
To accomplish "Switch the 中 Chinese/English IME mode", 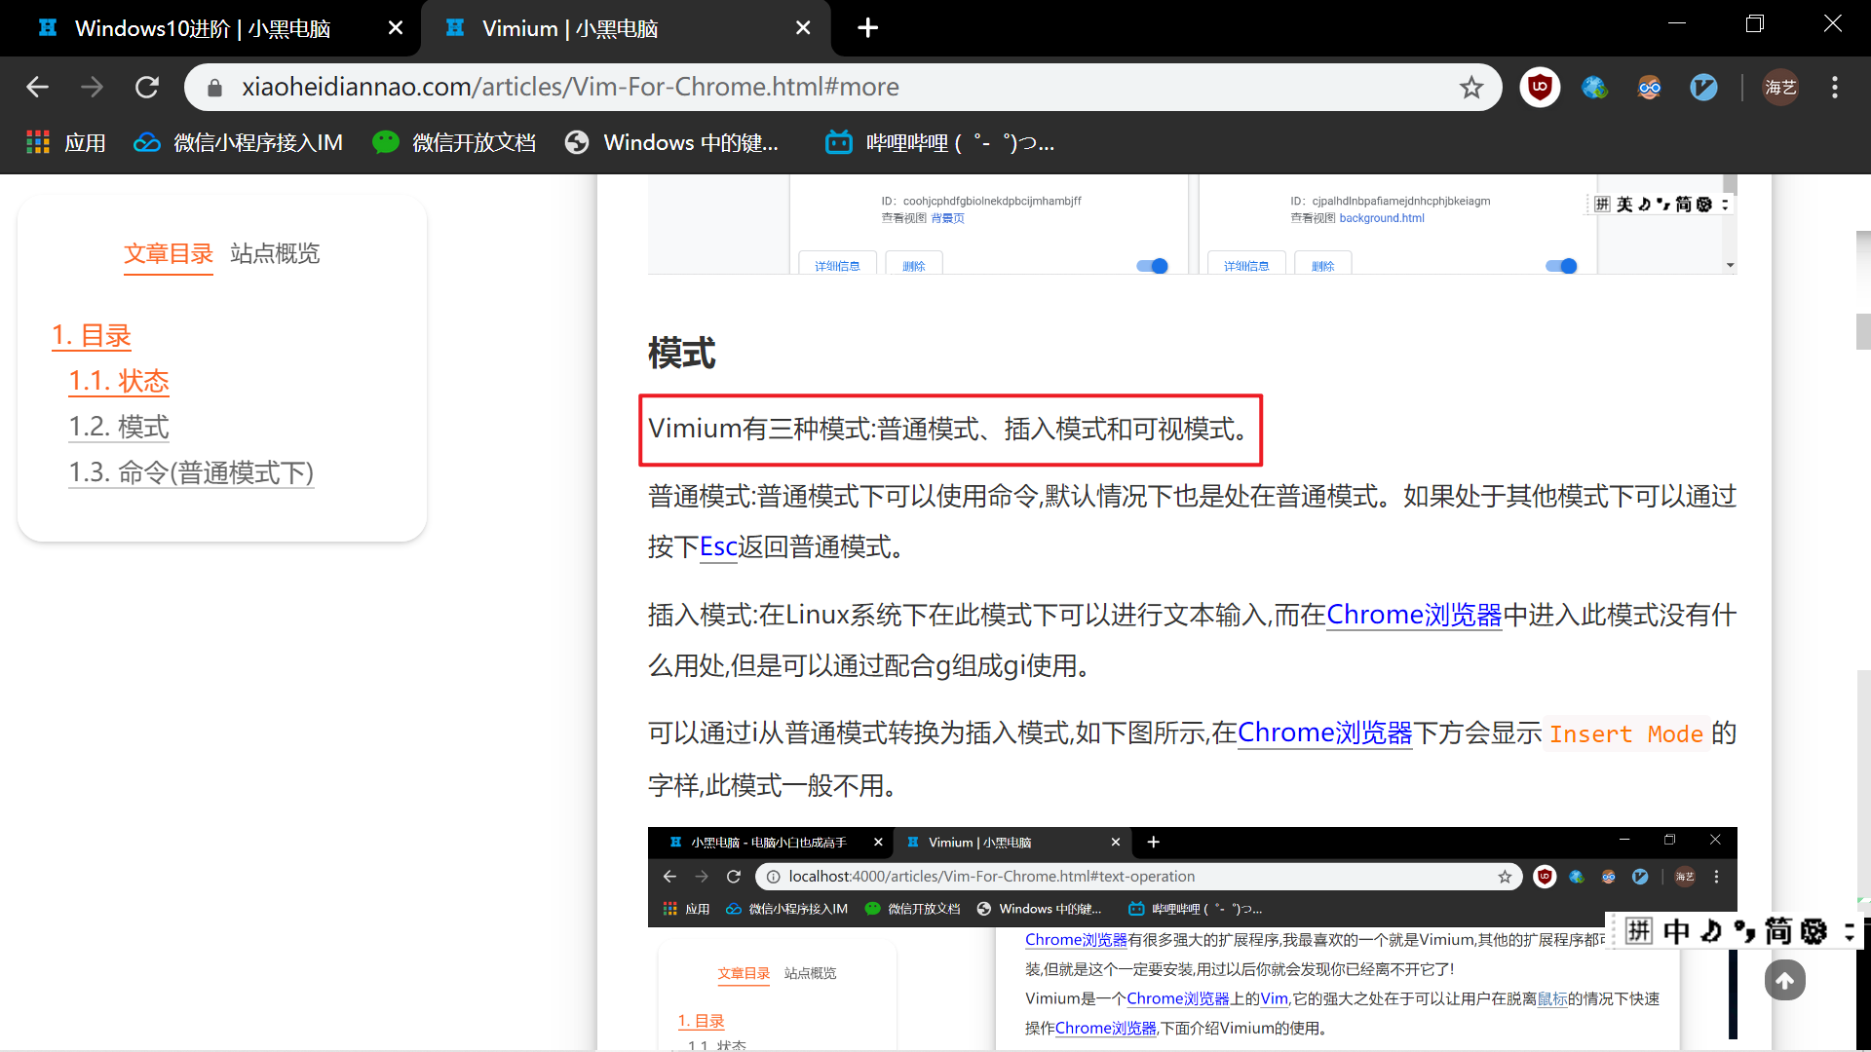I will pyautogui.click(x=1676, y=932).
